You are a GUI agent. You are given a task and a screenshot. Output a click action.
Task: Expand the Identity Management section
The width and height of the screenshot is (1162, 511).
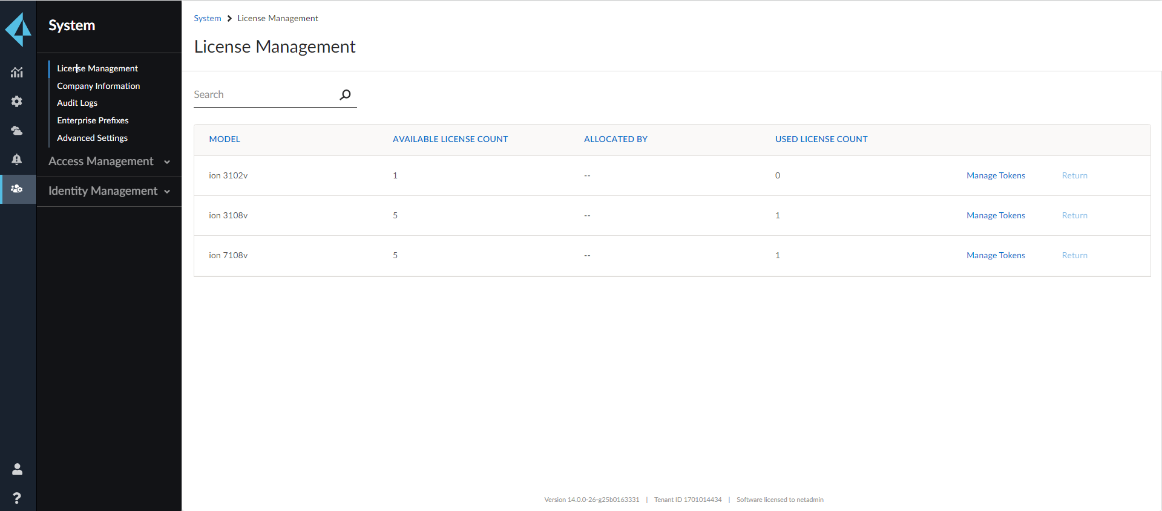point(109,191)
